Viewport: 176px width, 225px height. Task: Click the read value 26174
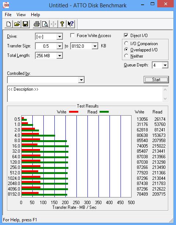pos(160,119)
